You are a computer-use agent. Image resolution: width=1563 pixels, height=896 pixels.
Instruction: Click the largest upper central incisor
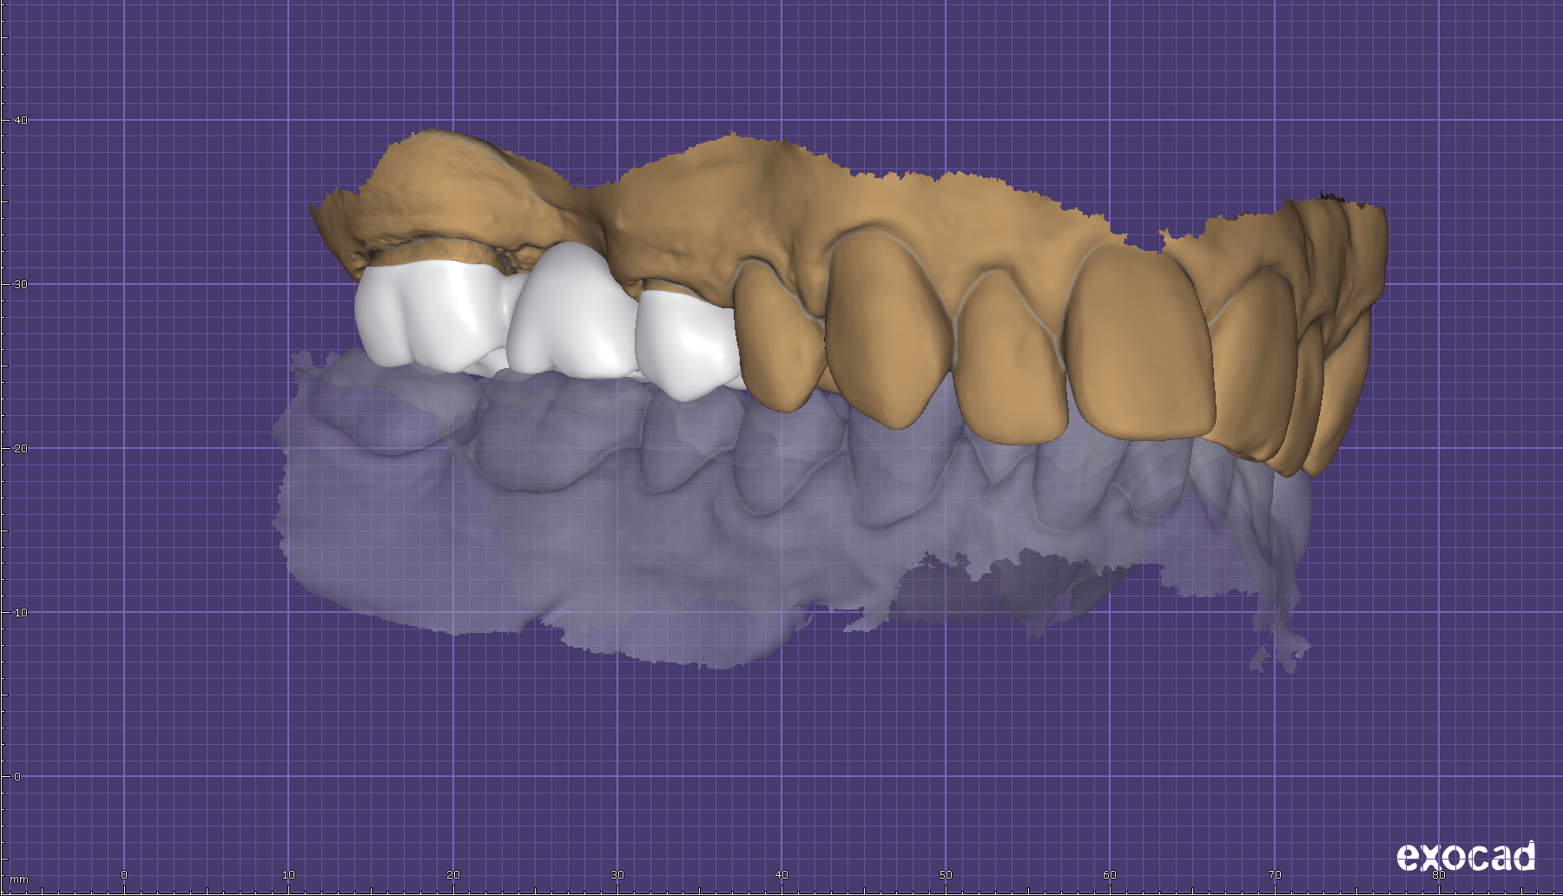[1138, 343]
